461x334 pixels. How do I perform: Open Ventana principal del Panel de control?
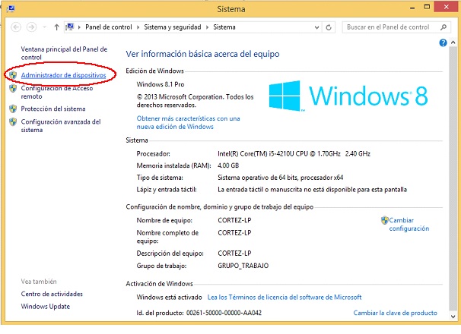[64, 53]
